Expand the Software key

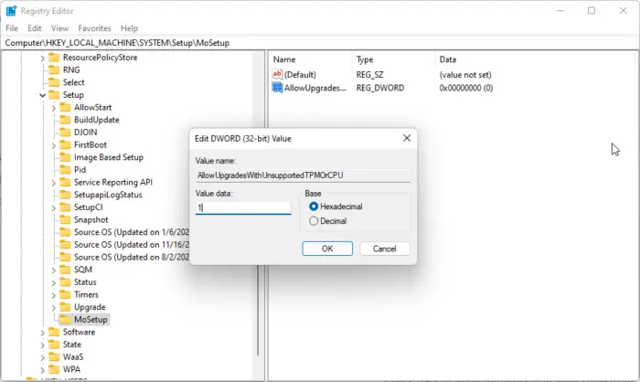point(42,333)
